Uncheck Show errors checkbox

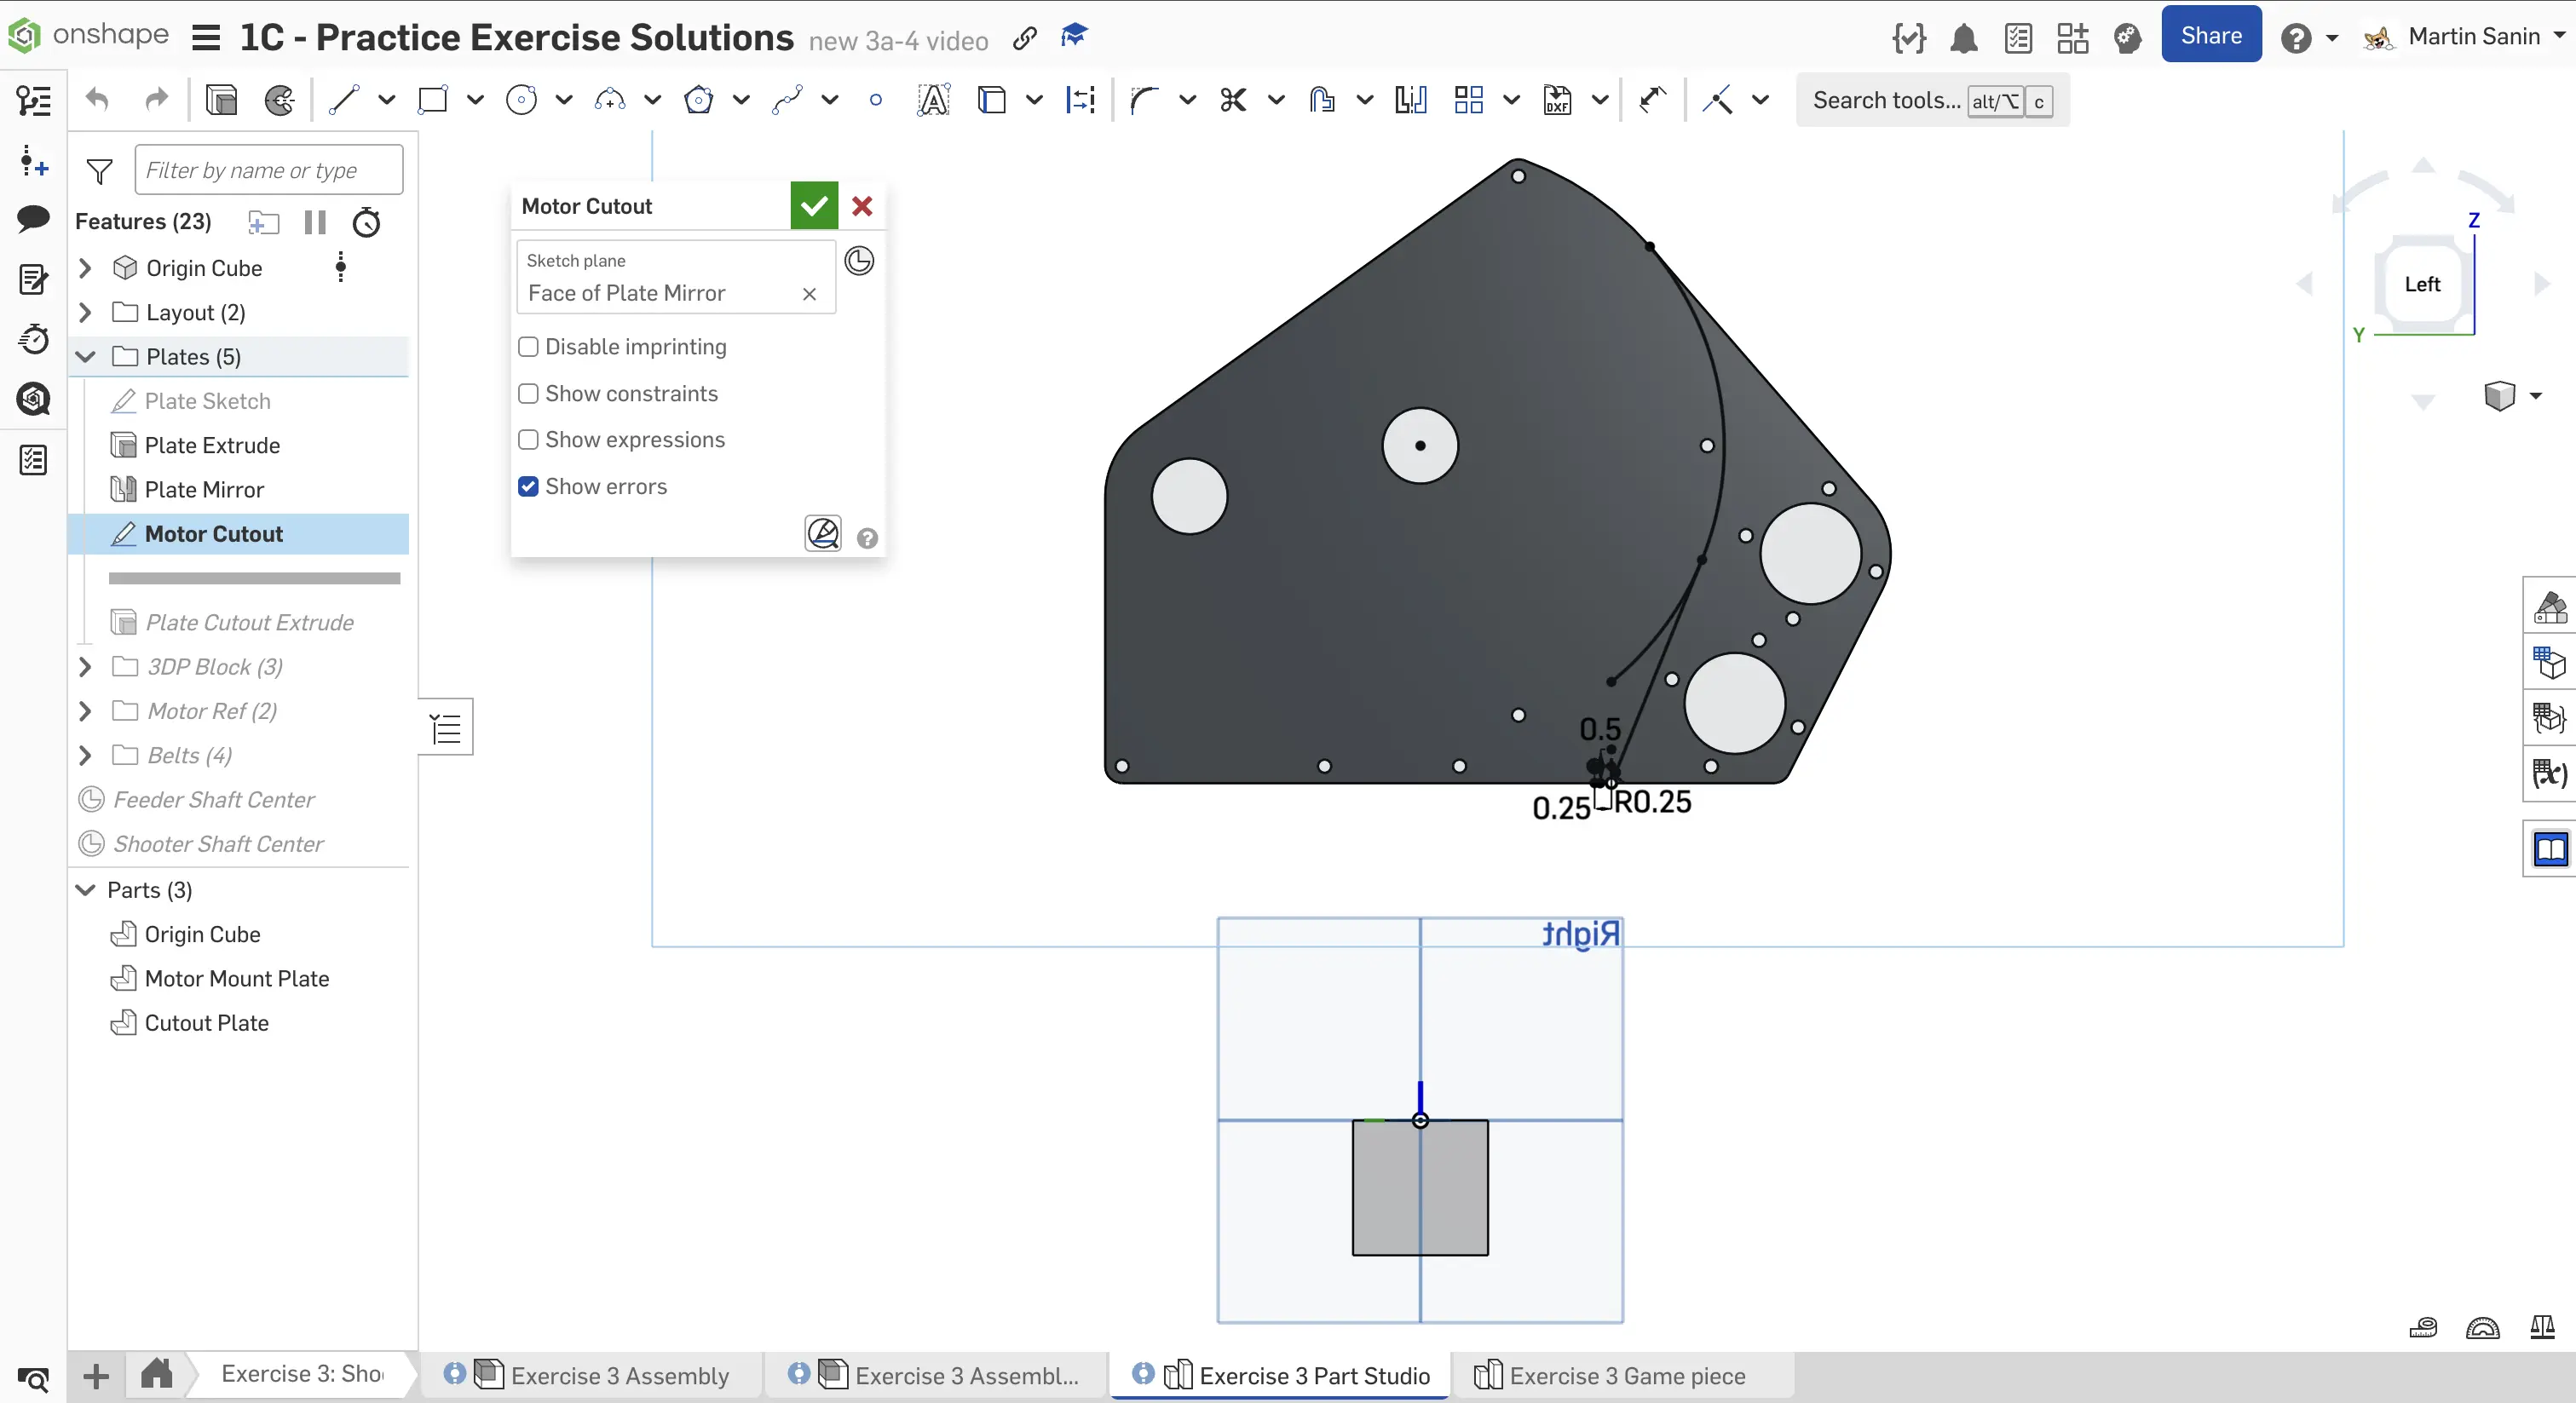pos(528,487)
